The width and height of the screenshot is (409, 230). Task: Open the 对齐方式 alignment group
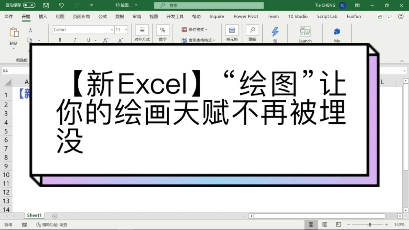pos(142,34)
